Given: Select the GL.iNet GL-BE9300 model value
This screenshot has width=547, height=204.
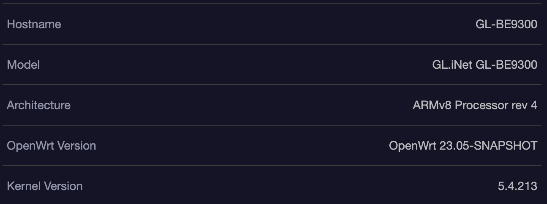Looking at the screenshot, I should (x=484, y=65).
